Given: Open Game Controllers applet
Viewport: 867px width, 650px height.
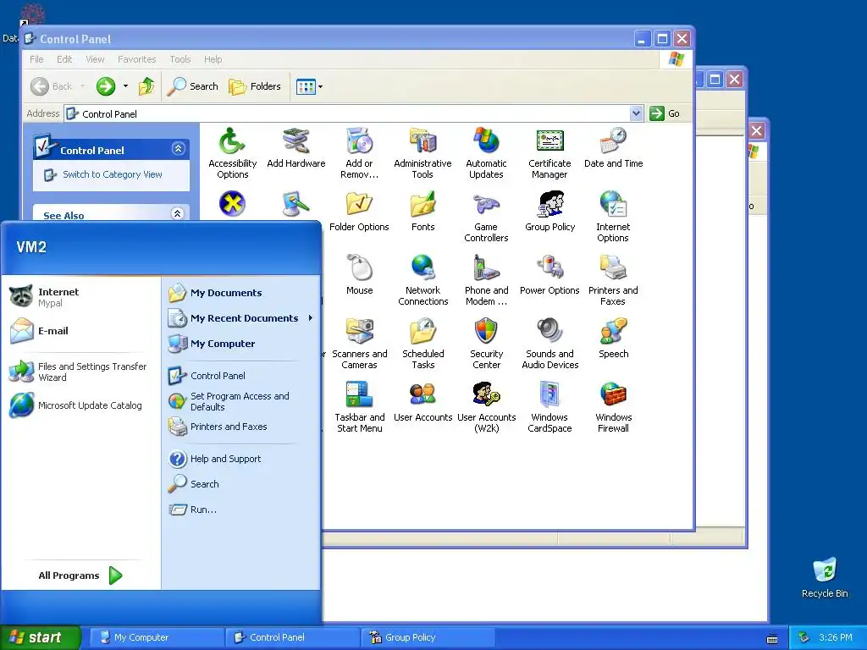Looking at the screenshot, I should pyautogui.click(x=486, y=217).
